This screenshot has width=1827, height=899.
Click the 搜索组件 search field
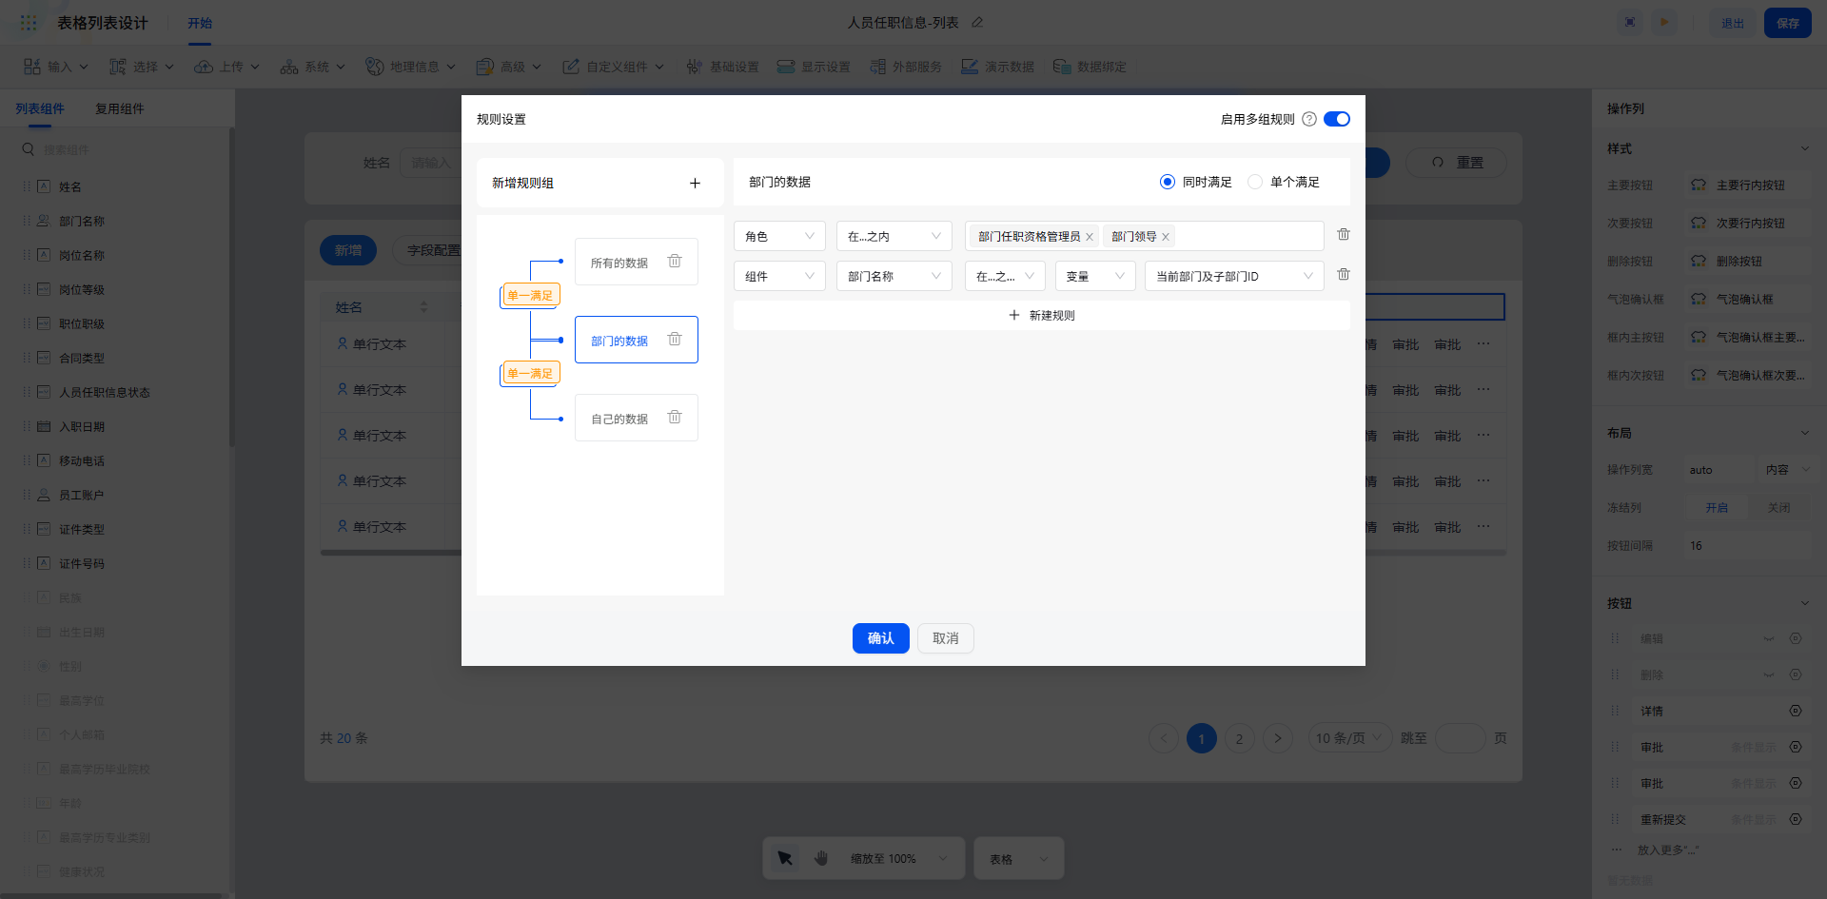point(122,149)
